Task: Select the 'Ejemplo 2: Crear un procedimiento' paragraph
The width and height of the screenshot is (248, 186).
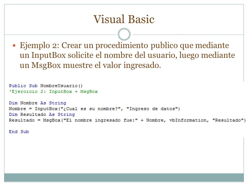Action: click(x=127, y=55)
